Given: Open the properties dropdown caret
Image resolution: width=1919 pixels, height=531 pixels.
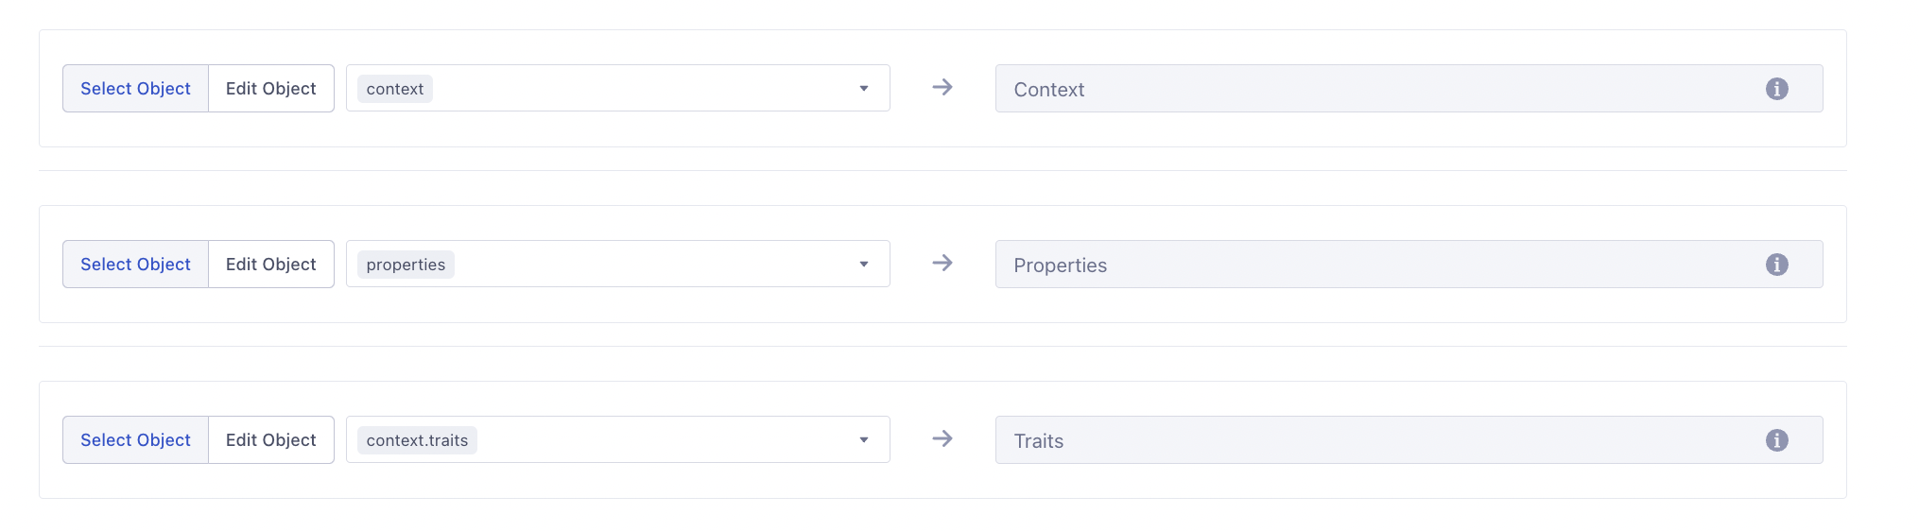Looking at the screenshot, I should pyautogui.click(x=864, y=265).
